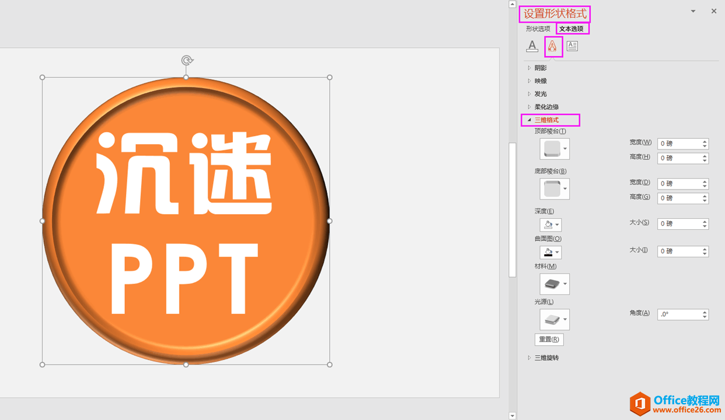The width and height of the screenshot is (725, 420).
Task: Click the top-left sizing handle of the shape
Action: [42, 77]
